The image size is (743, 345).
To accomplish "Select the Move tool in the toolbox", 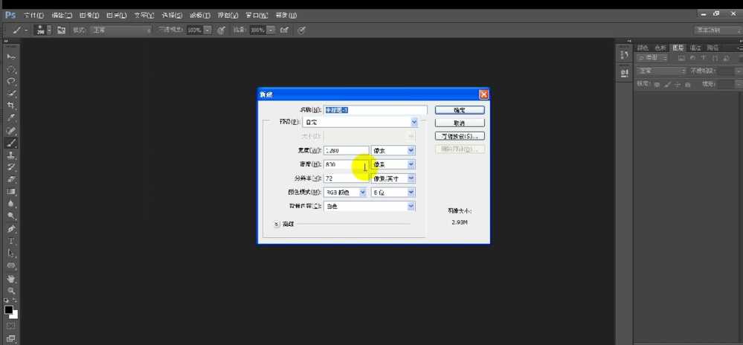I will (x=11, y=57).
